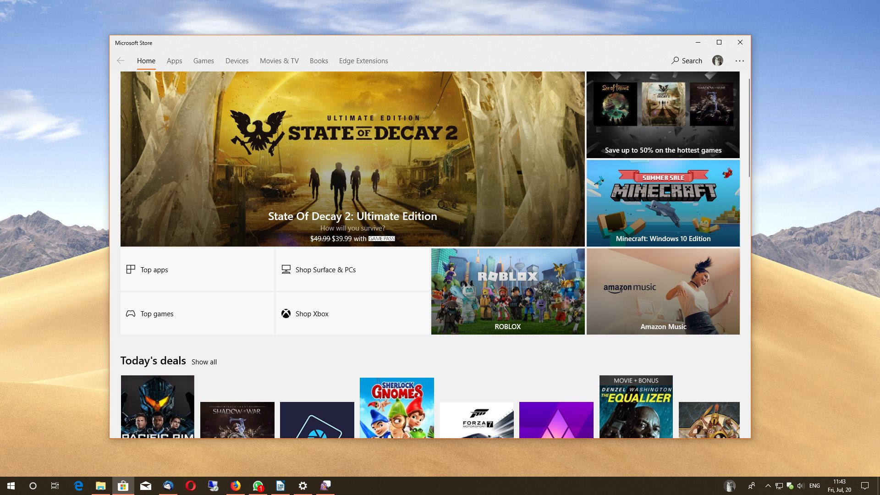Click the Microsoft Store taskbar icon
The height and width of the screenshot is (495, 880).
click(123, 486)
